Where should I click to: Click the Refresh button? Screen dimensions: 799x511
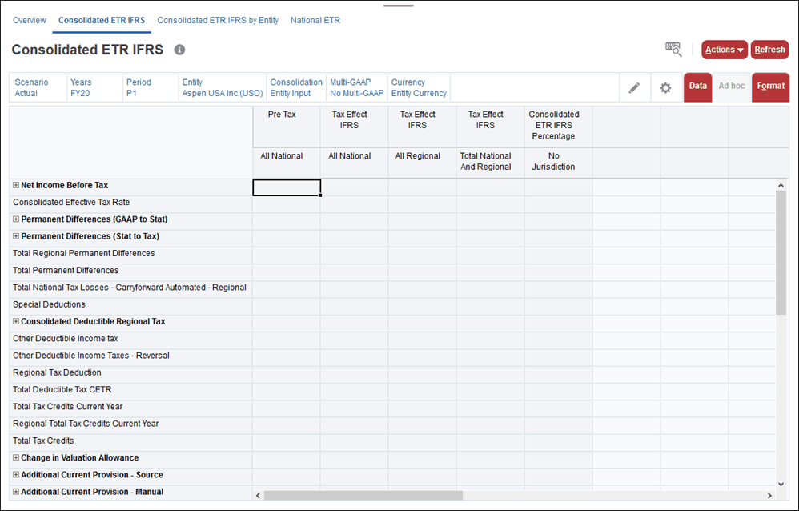(769, 49)
